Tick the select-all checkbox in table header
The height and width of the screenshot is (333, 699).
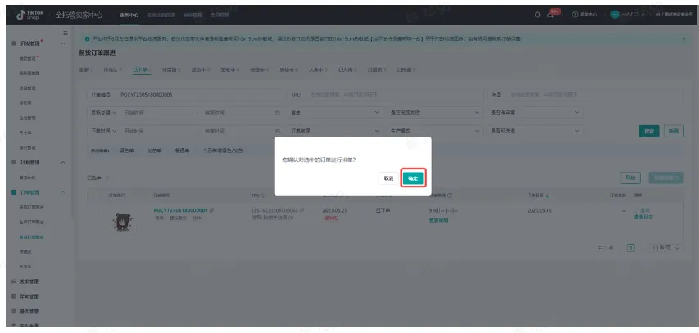point(98,196)
